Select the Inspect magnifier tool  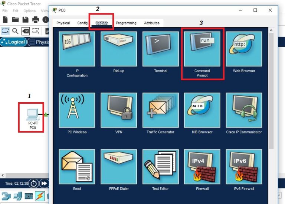click(x=15, y=31)
